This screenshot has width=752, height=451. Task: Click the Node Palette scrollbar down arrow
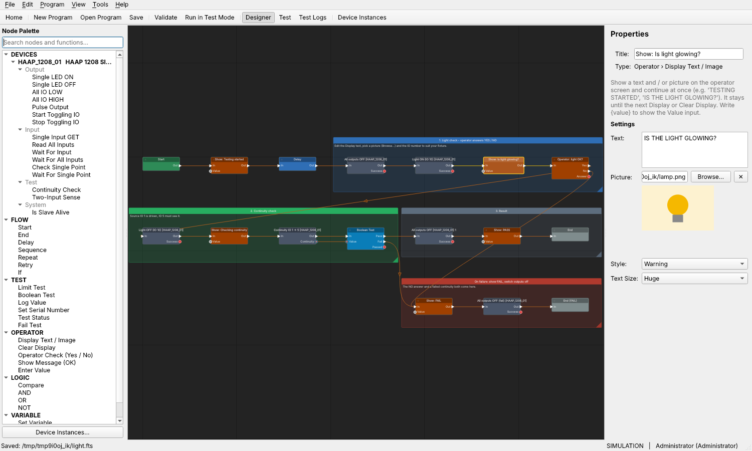coord(119,421)
